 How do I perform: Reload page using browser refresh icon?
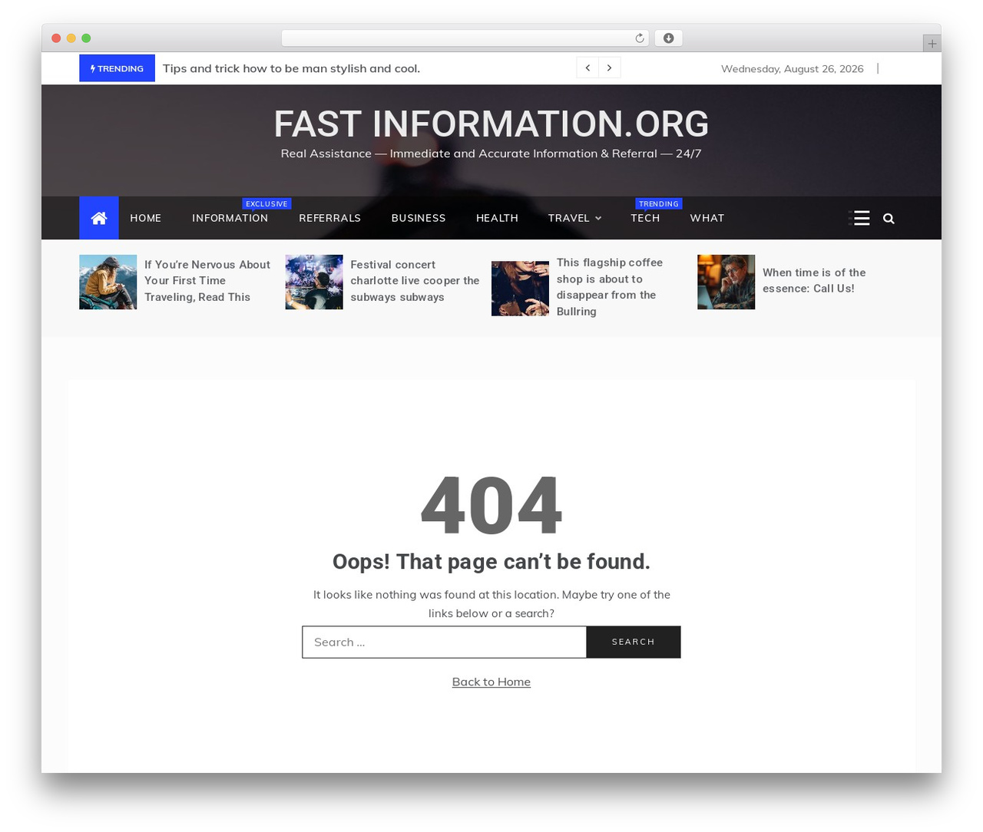pos(640,38)
